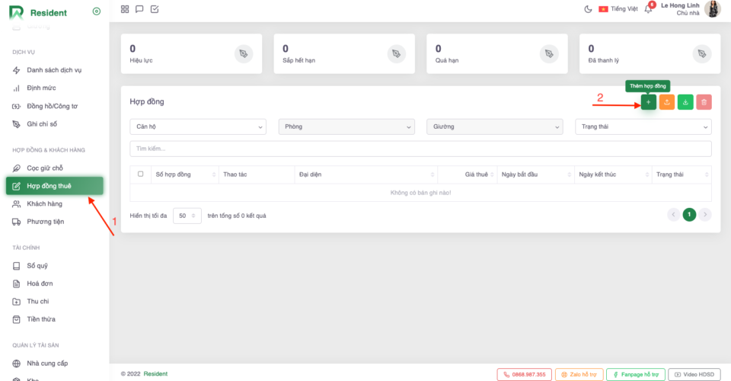The height and width of the screenshot is (381, 731).
Task: Click the green download contracts icon
Action: [x=685, y=102]
